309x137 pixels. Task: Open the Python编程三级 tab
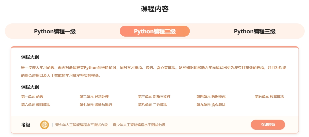click(x=255, y=31)
